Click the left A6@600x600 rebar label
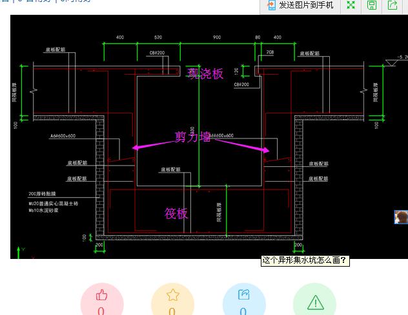 [63, 136]
